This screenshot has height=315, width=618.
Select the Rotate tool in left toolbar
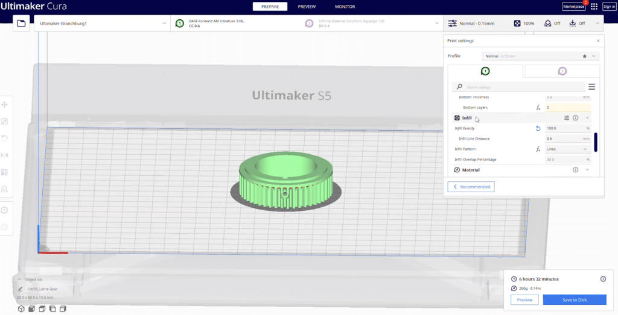point(5,138)
